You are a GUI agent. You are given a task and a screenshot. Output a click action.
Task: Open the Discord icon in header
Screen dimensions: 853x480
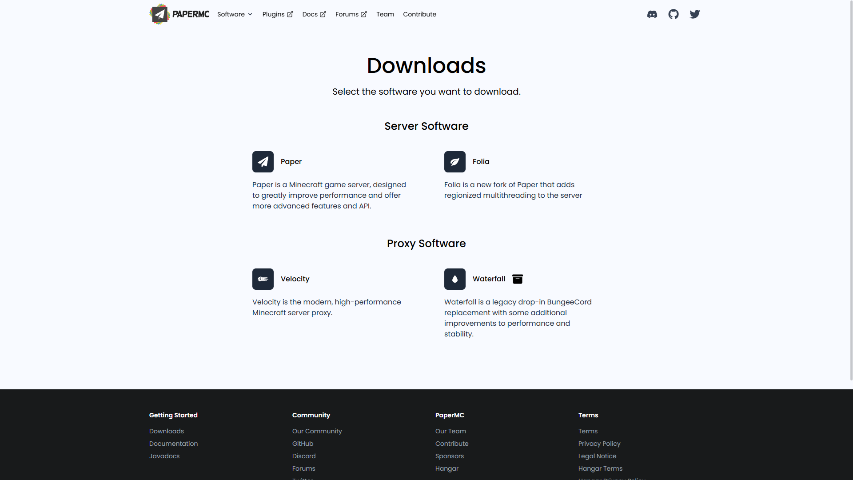point(652,14)
